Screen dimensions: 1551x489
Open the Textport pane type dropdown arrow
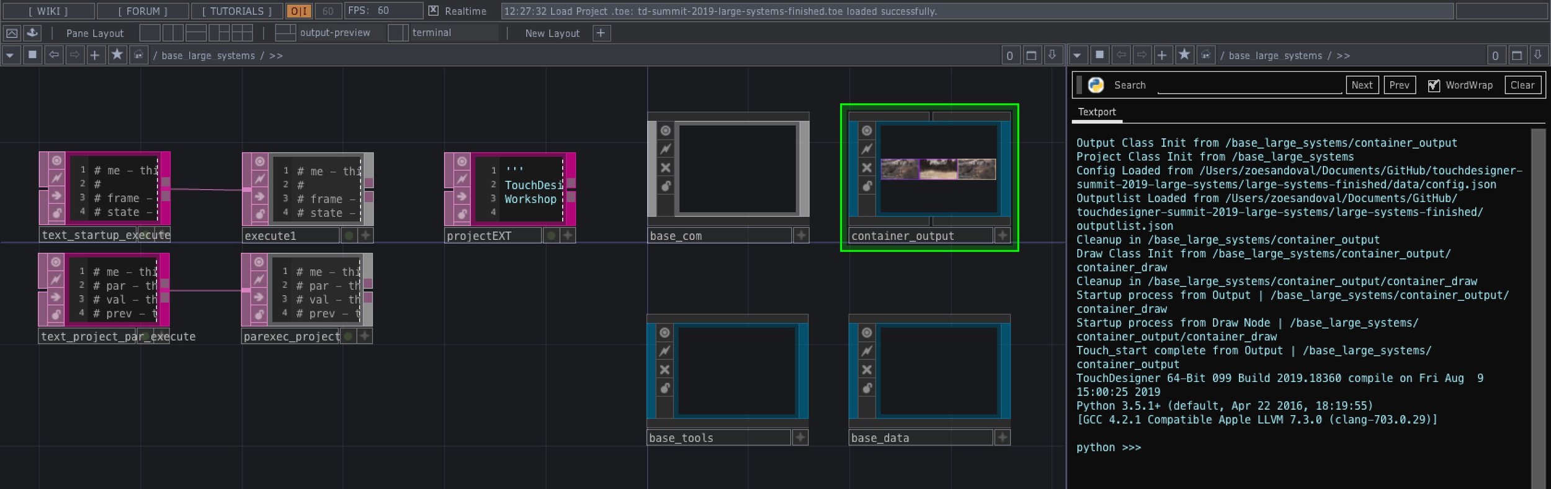coord(1078,55)
